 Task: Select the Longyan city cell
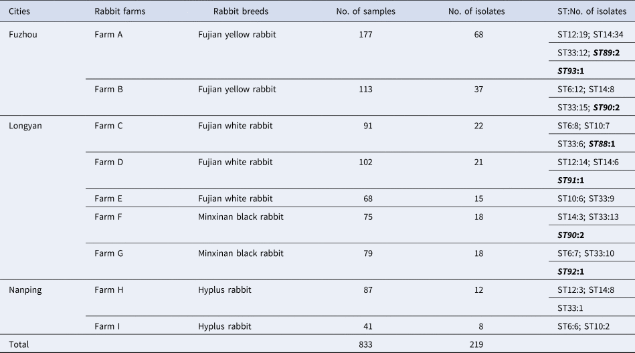click(25, 124)
